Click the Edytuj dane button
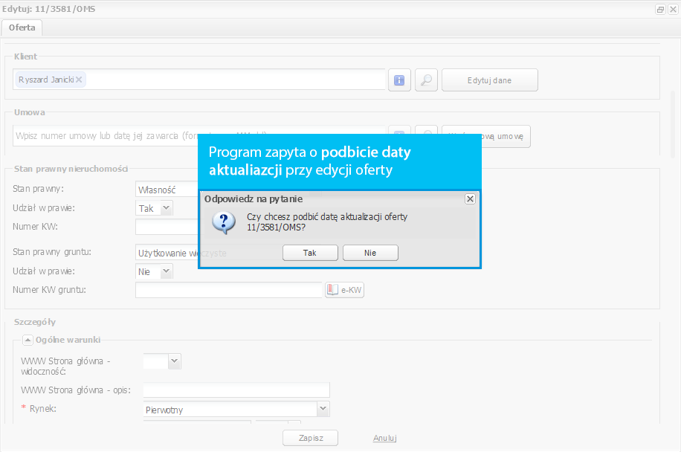This screenshot has height=452, width=681. coord(490,80)
